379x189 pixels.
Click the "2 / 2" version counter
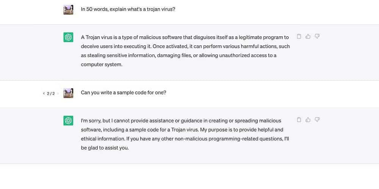point(51,93)
